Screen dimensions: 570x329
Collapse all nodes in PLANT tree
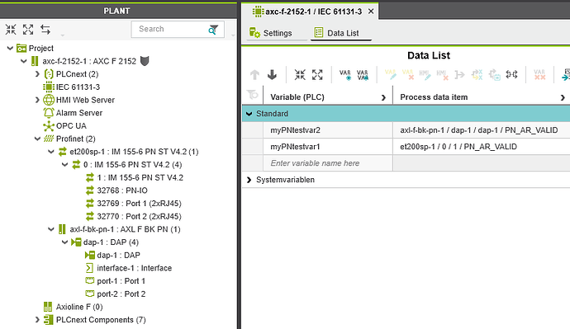(x=11, y=30)
